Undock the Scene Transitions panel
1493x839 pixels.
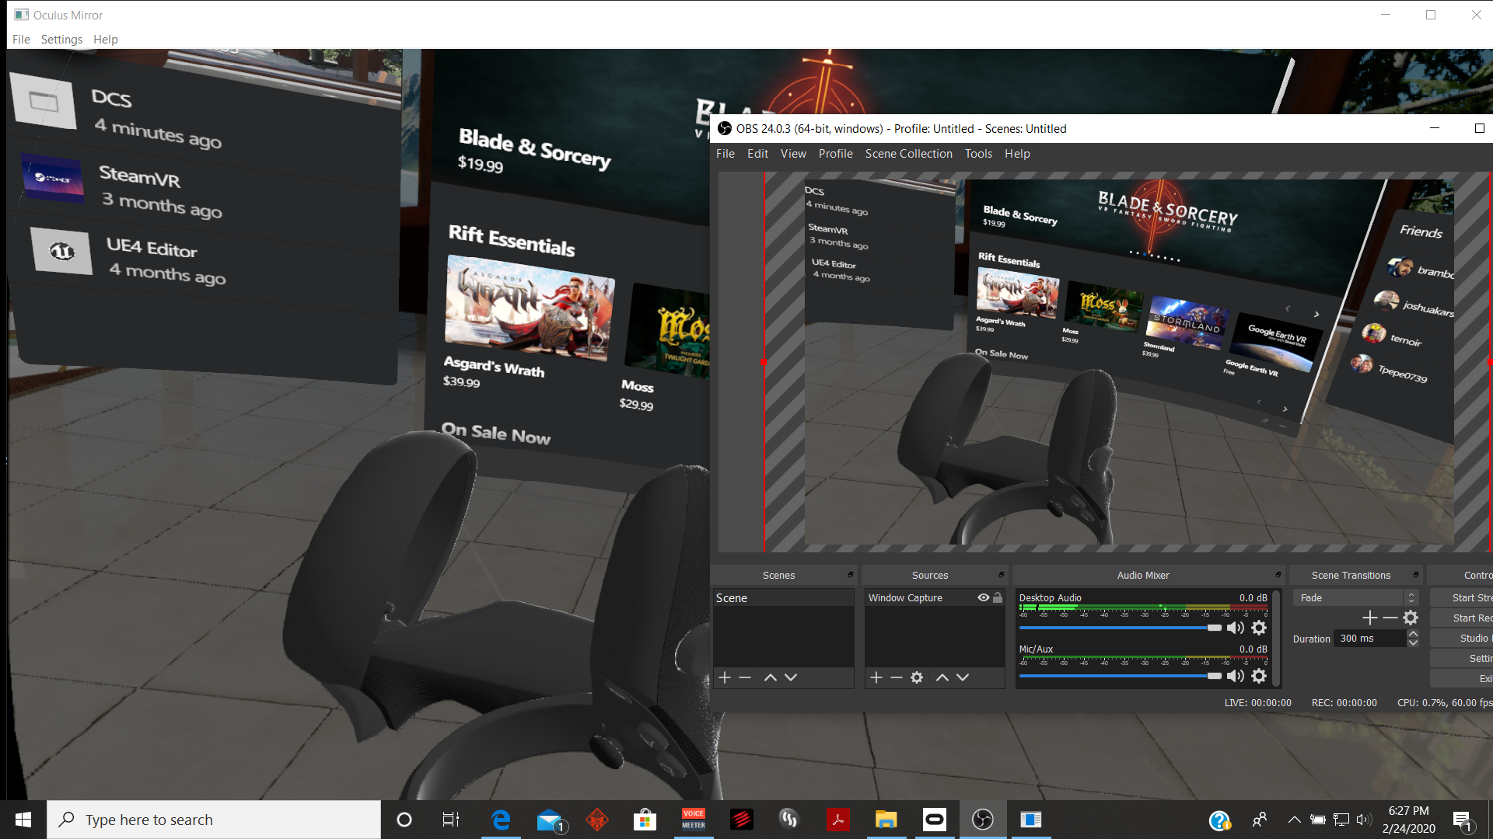[x=1415, y=575]
